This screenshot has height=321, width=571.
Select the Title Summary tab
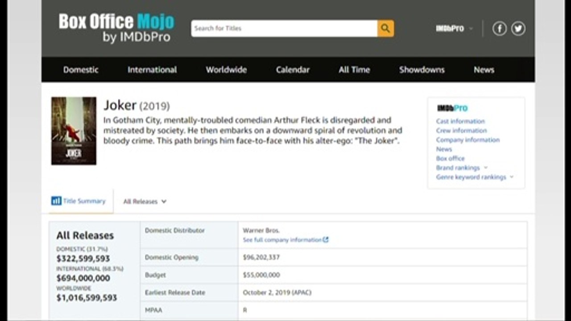click(81, 201)
